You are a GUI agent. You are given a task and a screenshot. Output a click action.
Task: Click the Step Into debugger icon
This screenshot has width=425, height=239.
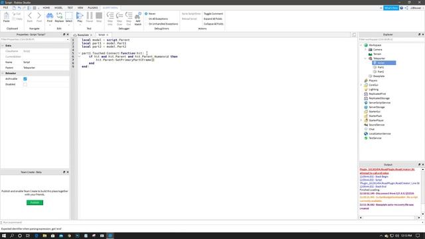pyautogui.click(x=110, y=15)
